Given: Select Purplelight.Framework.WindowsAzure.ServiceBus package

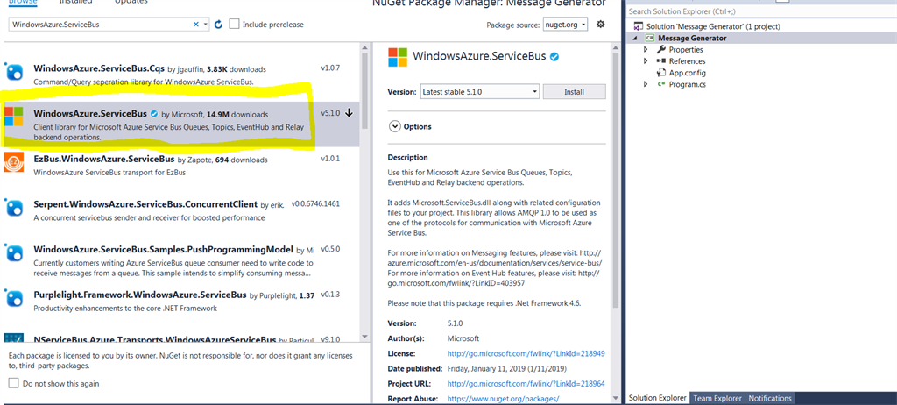Looking at the screenshot, I should tap(180, 302).
